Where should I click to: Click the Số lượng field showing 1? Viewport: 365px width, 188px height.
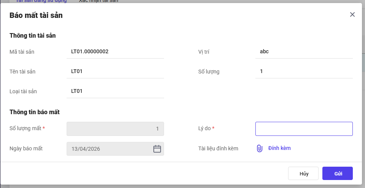click(x=304, y=71)
